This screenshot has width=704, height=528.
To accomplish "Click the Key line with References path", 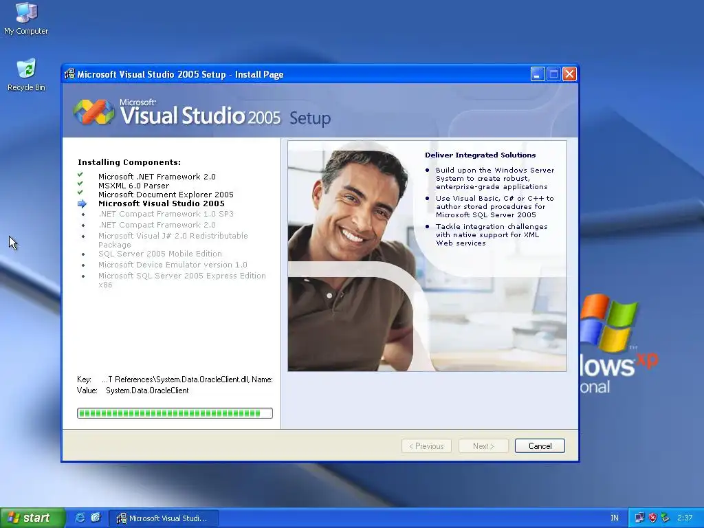I will pos(175,379).
